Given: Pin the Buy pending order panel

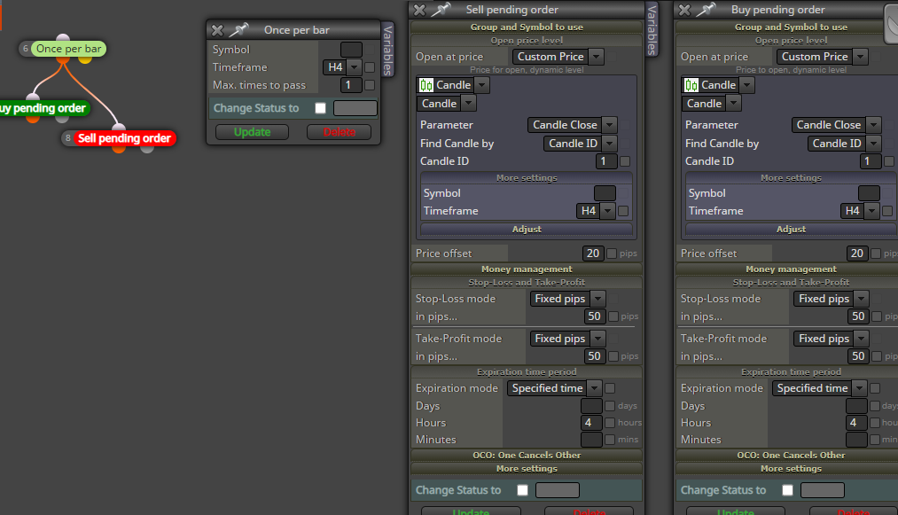Looking at the screenshot, I should [x=707, y=9].
